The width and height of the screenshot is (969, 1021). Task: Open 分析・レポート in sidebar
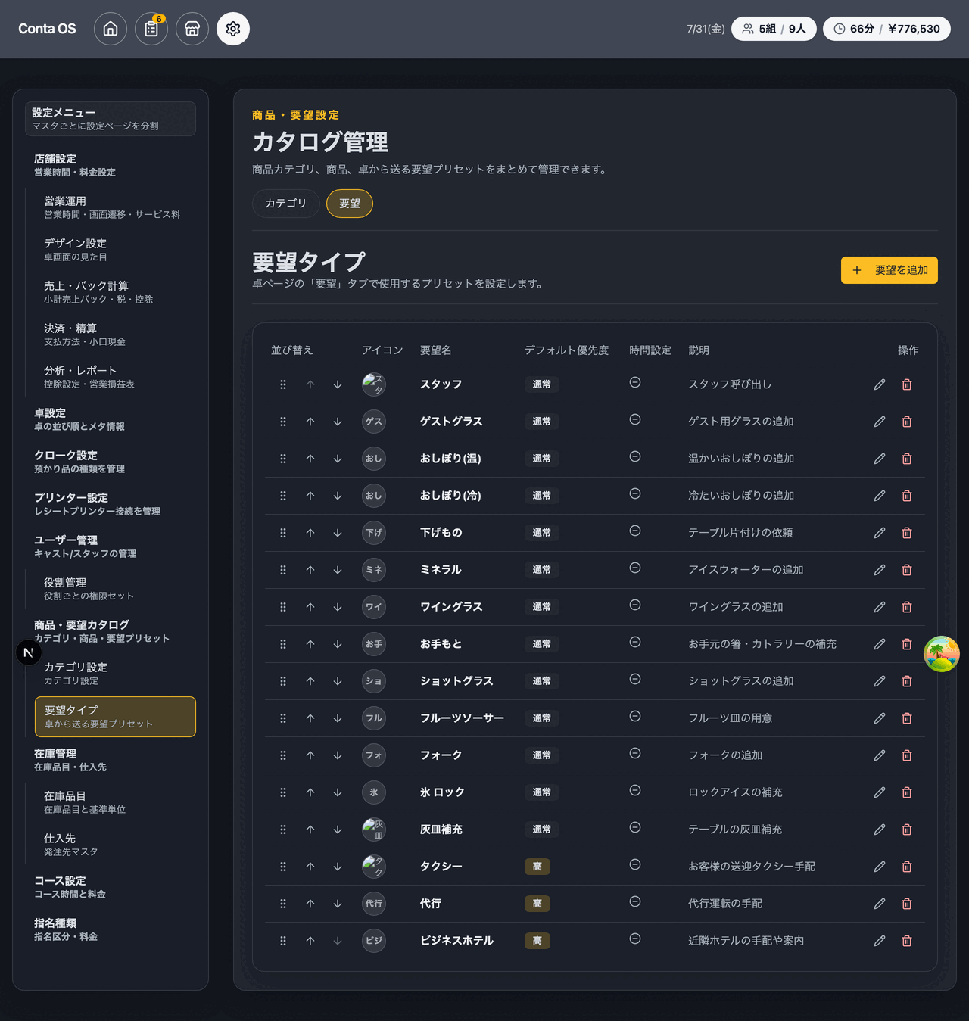pyautogui.click(x=115, y=377)
